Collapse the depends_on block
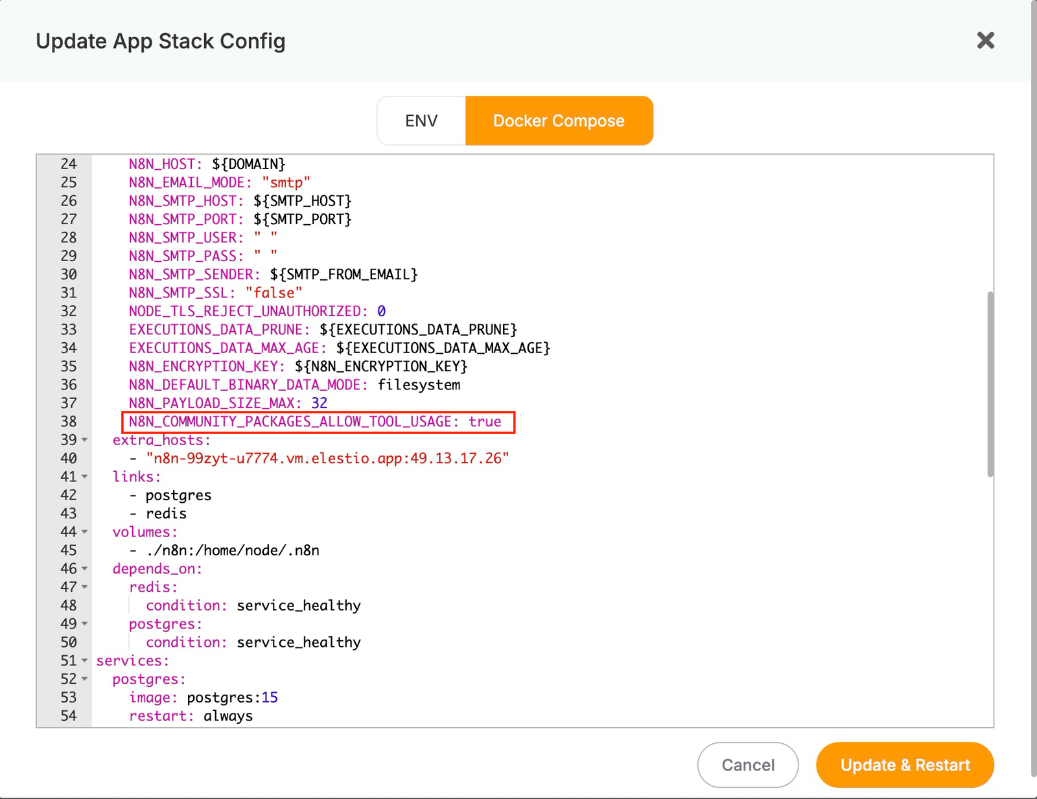Viewport: 1037px width, 799px height. tap(84, 570)
